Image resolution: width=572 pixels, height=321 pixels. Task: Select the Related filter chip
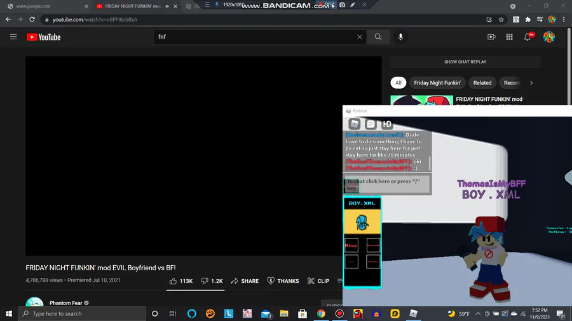click(482, 83)
